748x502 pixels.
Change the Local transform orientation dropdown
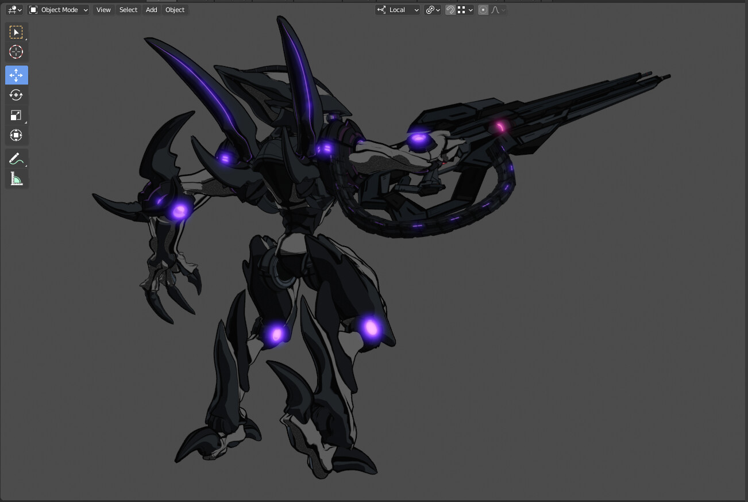[397, 10]
